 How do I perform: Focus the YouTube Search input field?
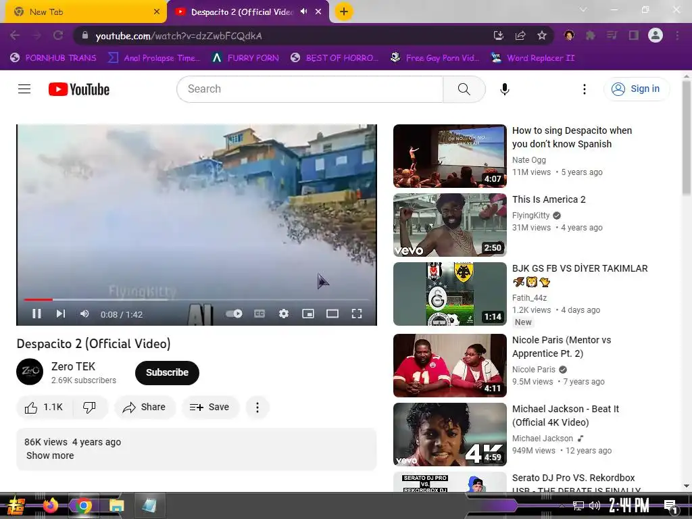pyautogui.click(x=310, y=89)
